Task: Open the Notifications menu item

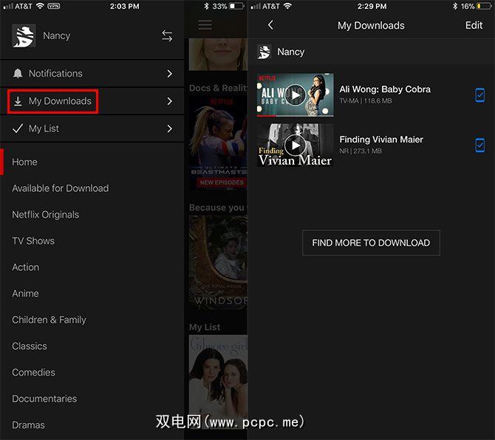Action: click(x=92, y=74)
